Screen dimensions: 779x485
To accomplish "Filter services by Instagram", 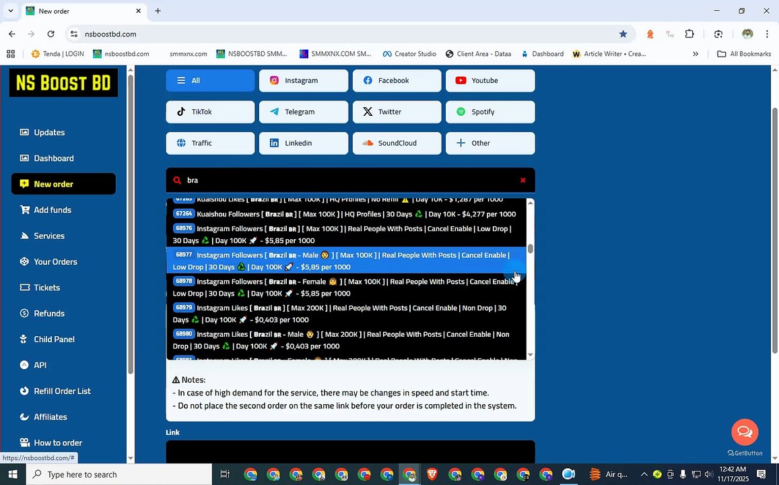I will (x=304, y=81).
